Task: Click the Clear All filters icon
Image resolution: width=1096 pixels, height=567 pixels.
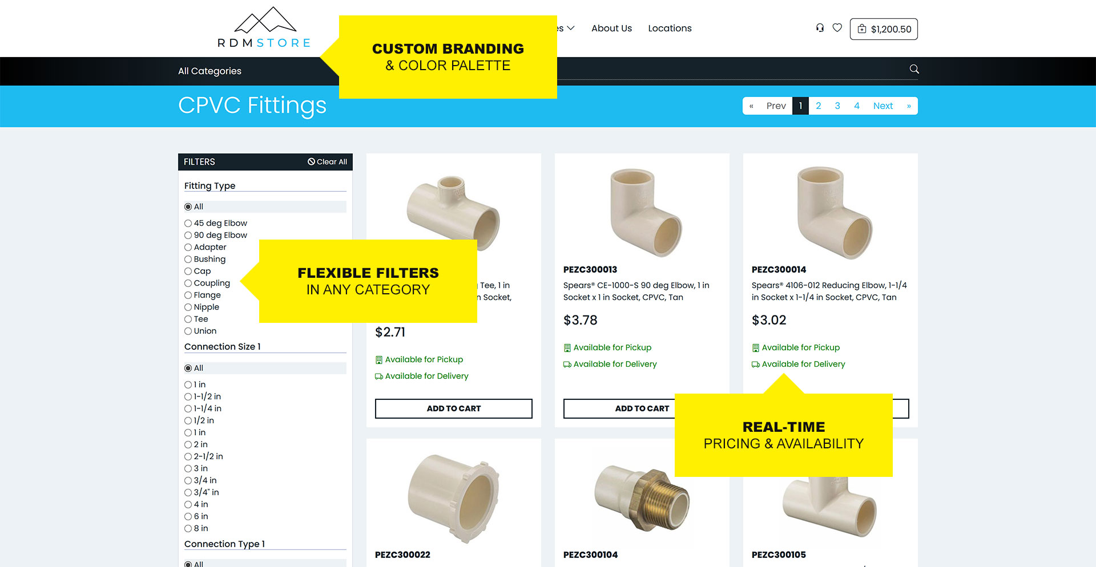Action: point(311,161)
